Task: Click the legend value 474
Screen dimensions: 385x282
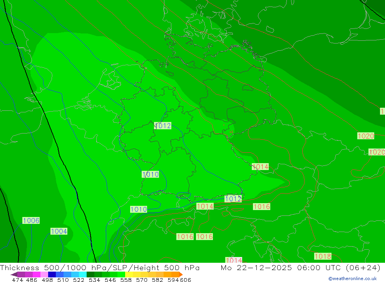Action: pos(17,280)
